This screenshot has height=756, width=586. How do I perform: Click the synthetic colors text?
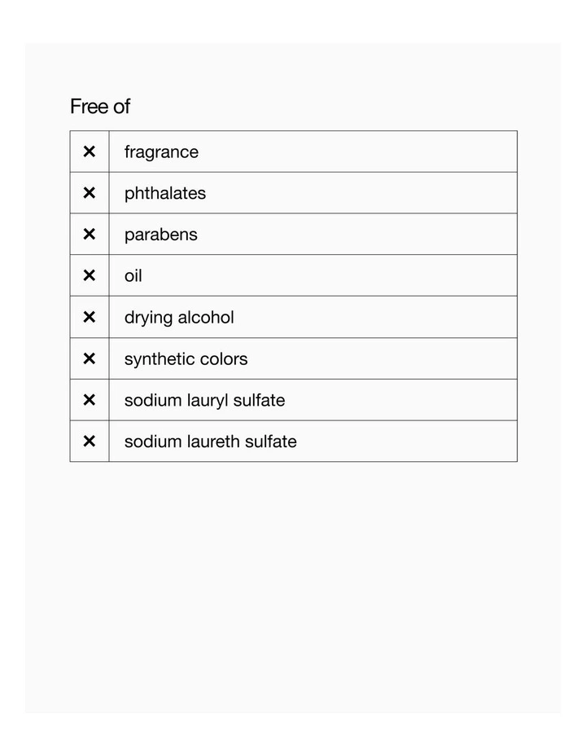186,358
